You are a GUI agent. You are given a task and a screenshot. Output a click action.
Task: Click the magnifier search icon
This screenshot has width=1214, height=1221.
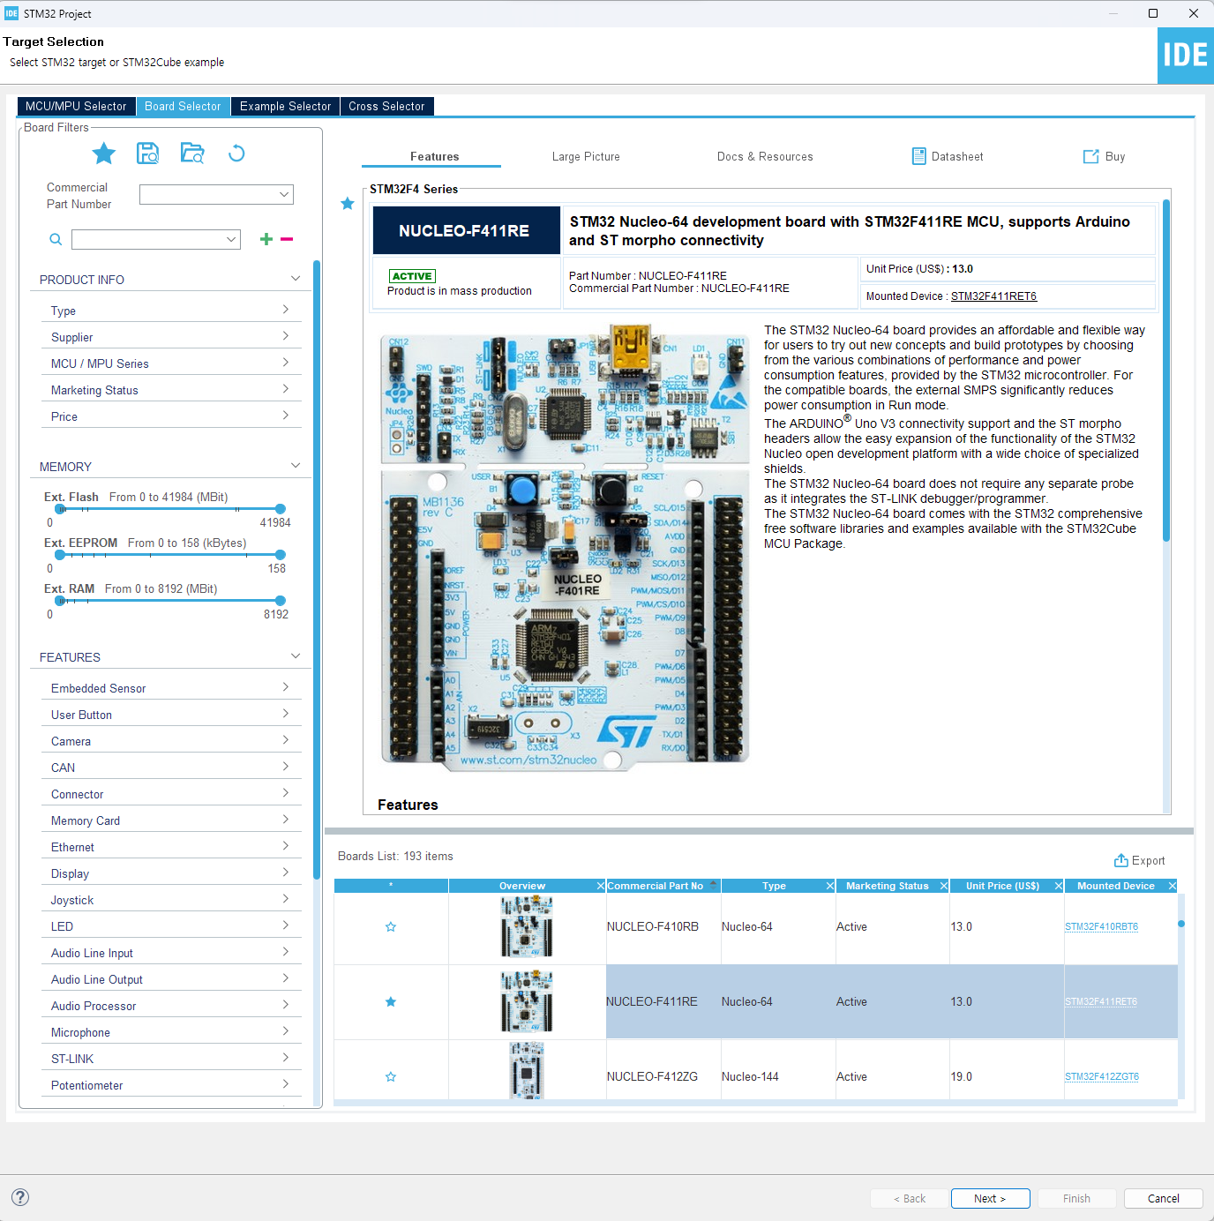point(56,239)
